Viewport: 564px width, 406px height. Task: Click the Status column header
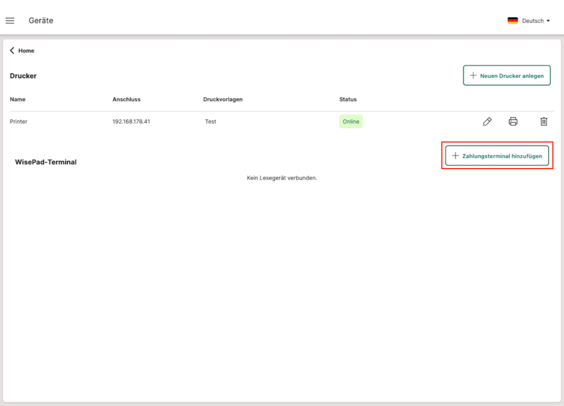348,99
